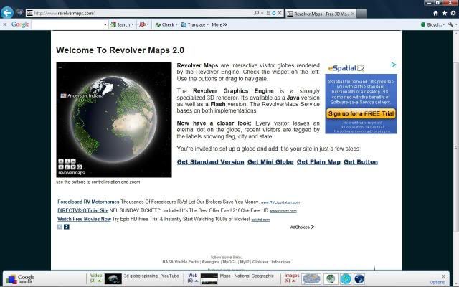This screenshot has height=287, width=459.
Task: Open the Get Plain Map link
Action: [318, 162]
